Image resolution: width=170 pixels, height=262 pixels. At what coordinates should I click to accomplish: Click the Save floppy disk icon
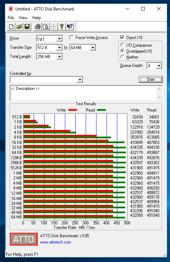coord(27,27)
